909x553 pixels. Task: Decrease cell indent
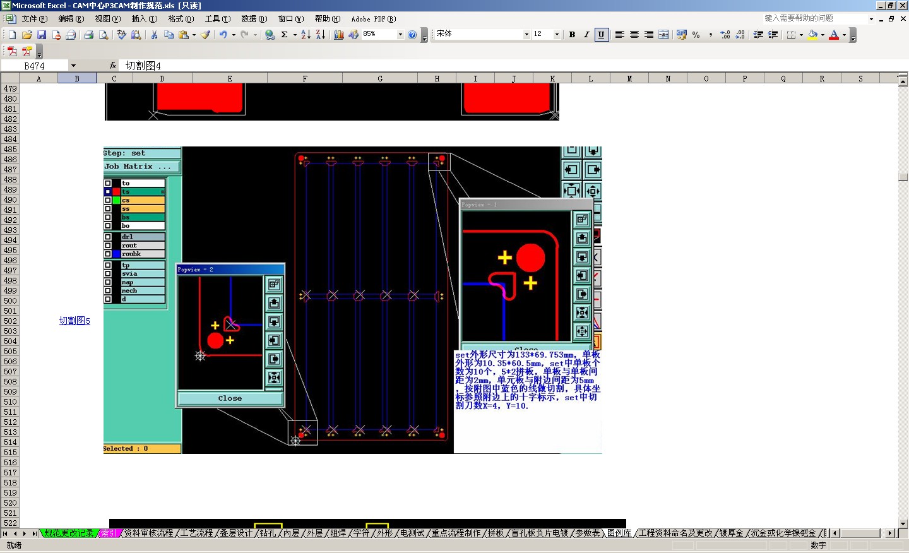[x=759, y=35]
